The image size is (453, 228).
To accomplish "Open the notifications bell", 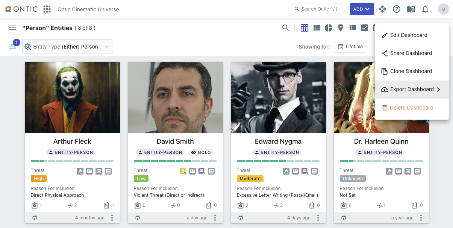I will (x=425, y=9).
